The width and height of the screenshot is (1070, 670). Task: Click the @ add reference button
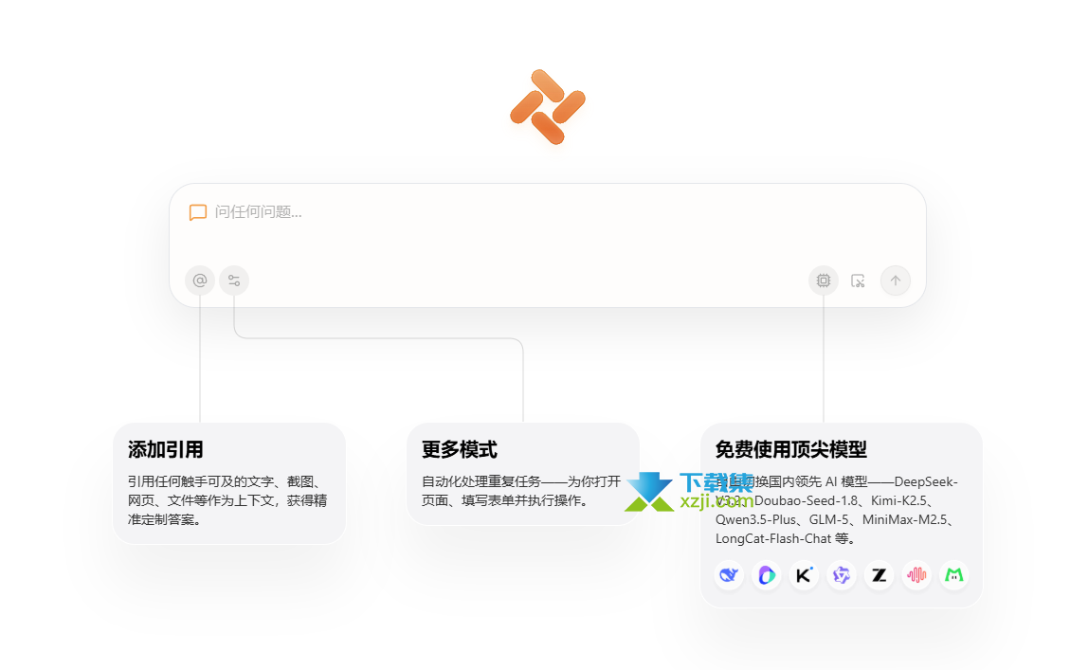(200, 281)
